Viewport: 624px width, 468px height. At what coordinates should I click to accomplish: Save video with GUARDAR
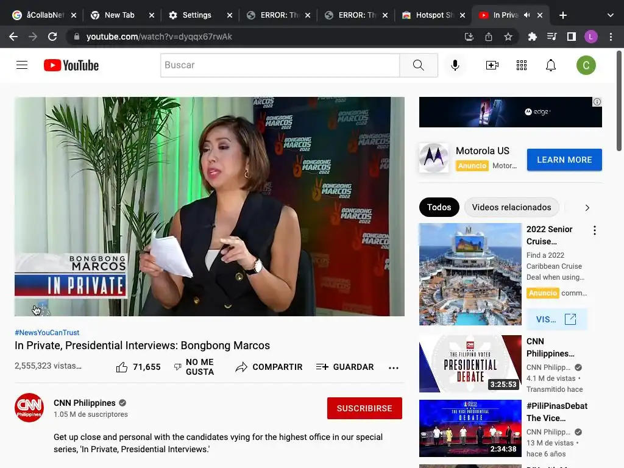click(x=345, y=367)
